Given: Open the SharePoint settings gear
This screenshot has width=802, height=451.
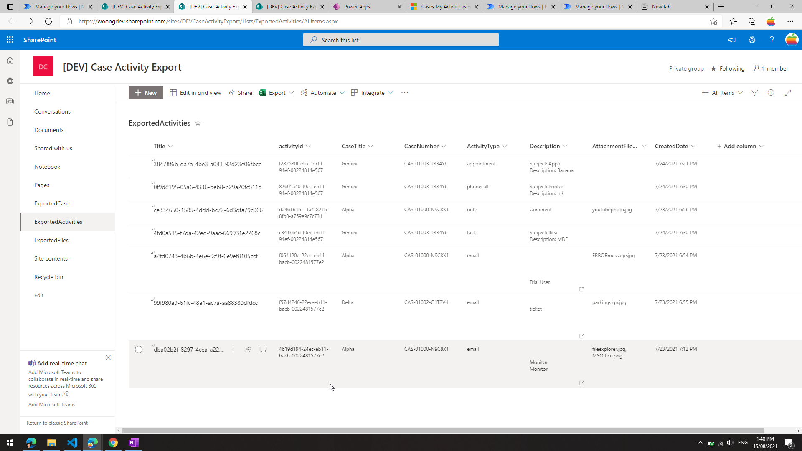Looking at the screenshot, I should pyautogui.click(x=752, y=40).
